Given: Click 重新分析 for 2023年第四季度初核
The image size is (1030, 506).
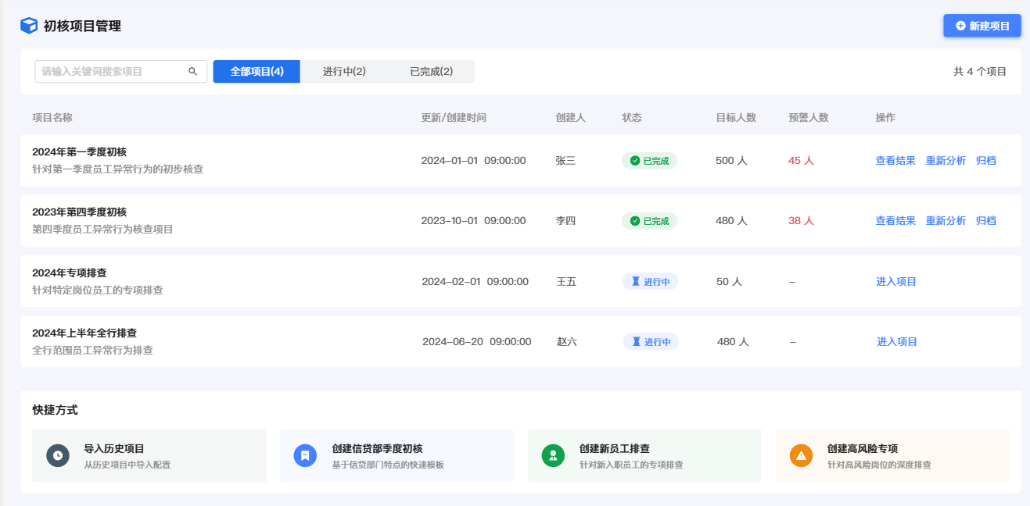Looking at the screenshot, I should [946, 221].
